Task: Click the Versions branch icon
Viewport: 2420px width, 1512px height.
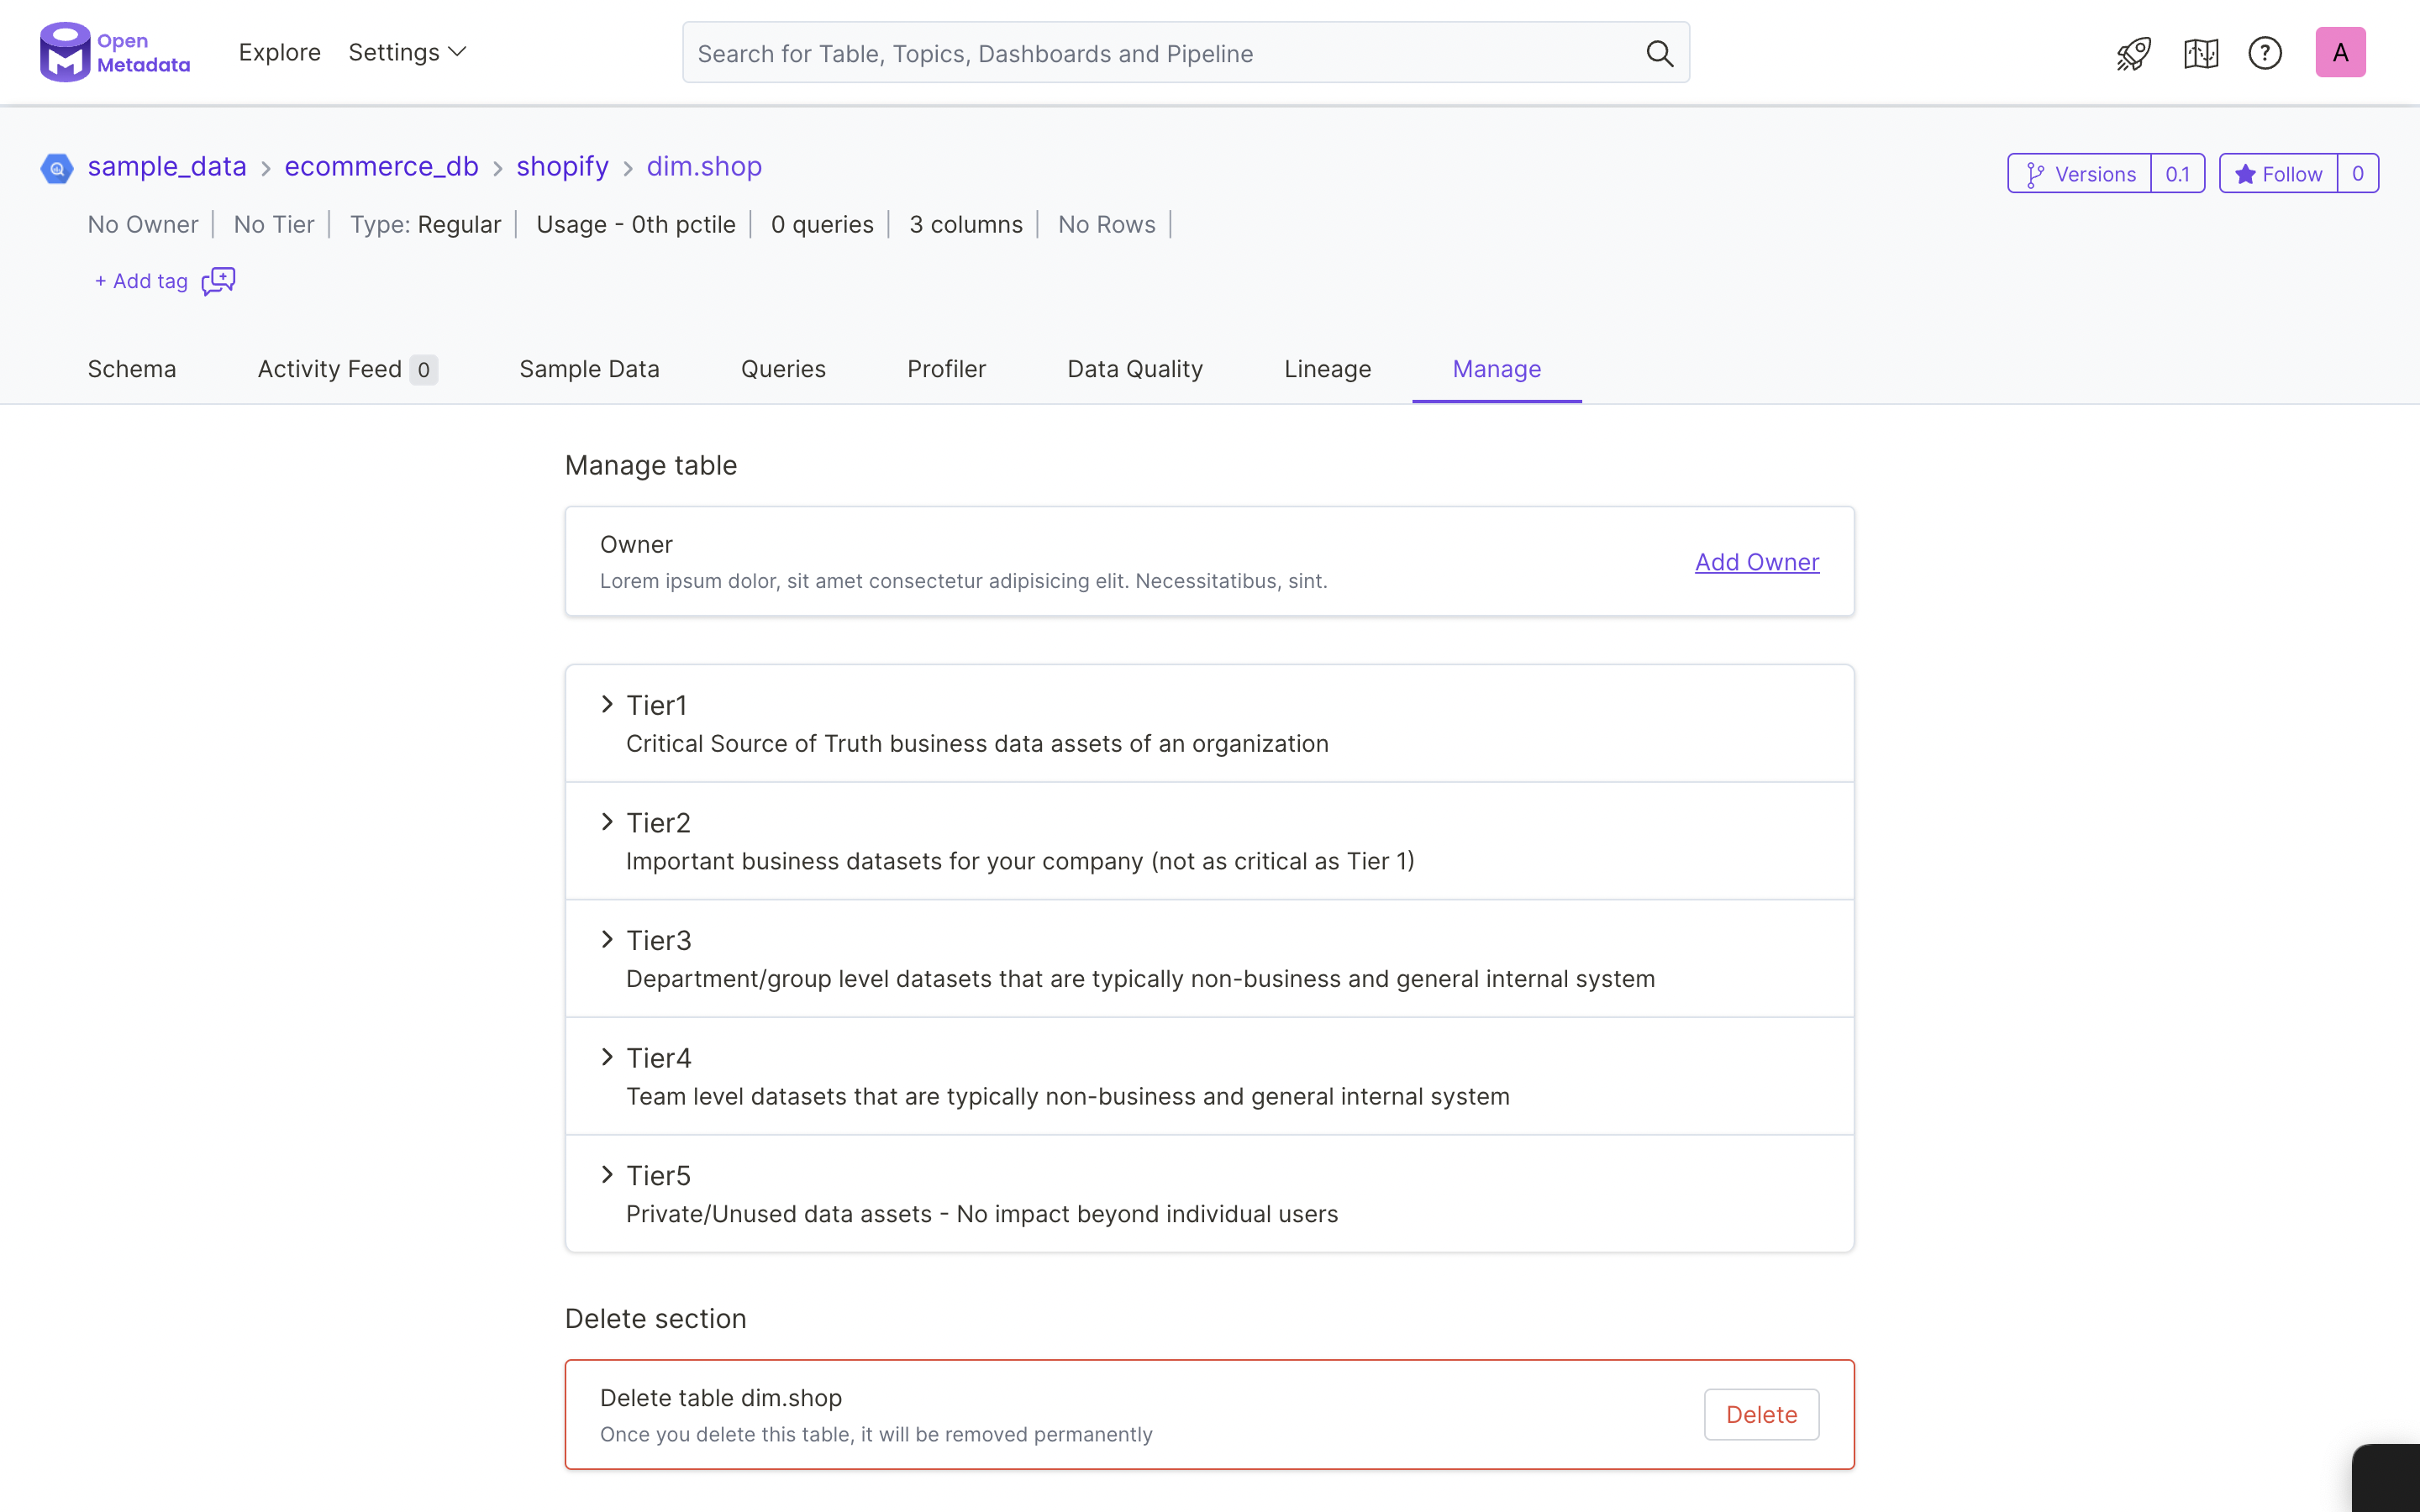Action: 2034,175
